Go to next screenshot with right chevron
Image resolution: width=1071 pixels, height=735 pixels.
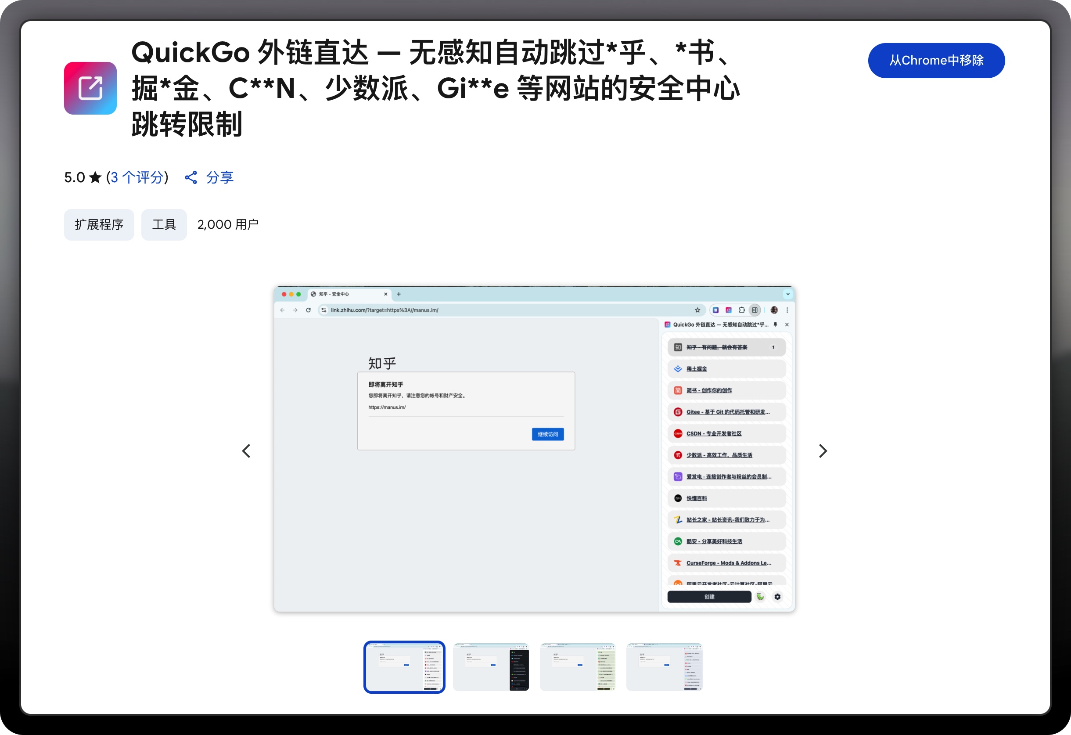(823, 450)
